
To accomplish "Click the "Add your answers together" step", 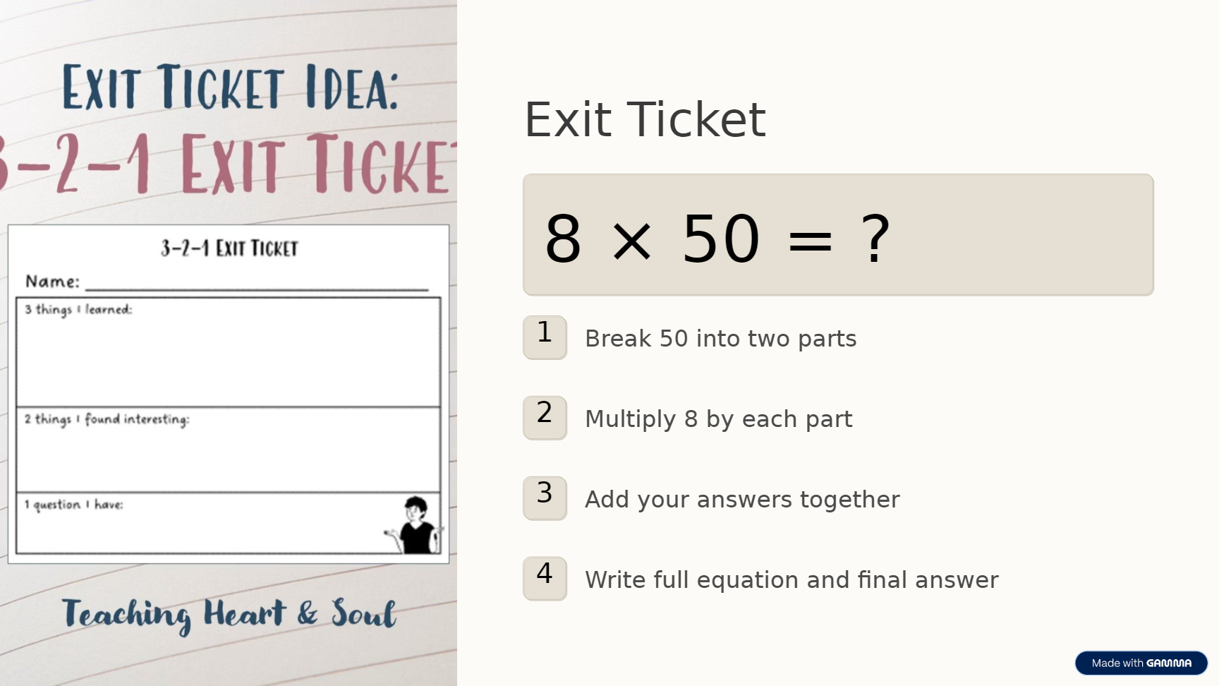I will (742, 500).
